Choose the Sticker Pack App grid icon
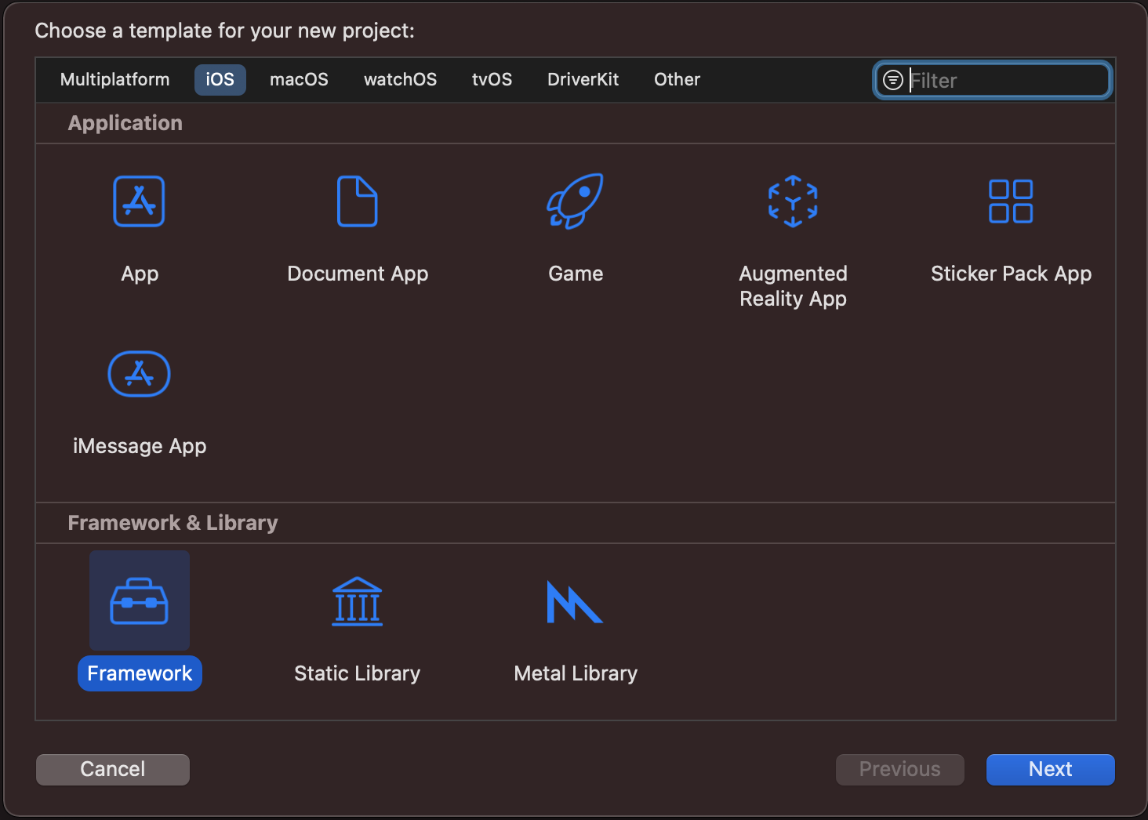 (x=1011, y=201)
